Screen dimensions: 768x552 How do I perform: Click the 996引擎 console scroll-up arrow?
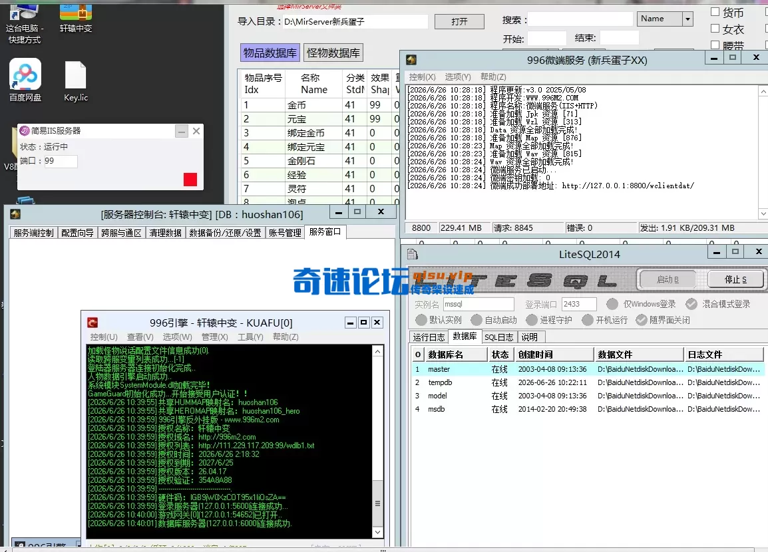click(377, 351)
